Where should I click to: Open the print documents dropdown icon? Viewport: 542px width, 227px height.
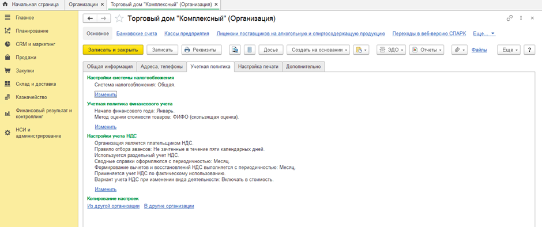[361, 50]
